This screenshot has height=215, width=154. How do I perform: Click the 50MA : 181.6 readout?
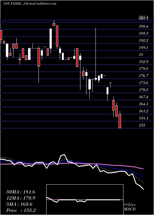[21, 192]
